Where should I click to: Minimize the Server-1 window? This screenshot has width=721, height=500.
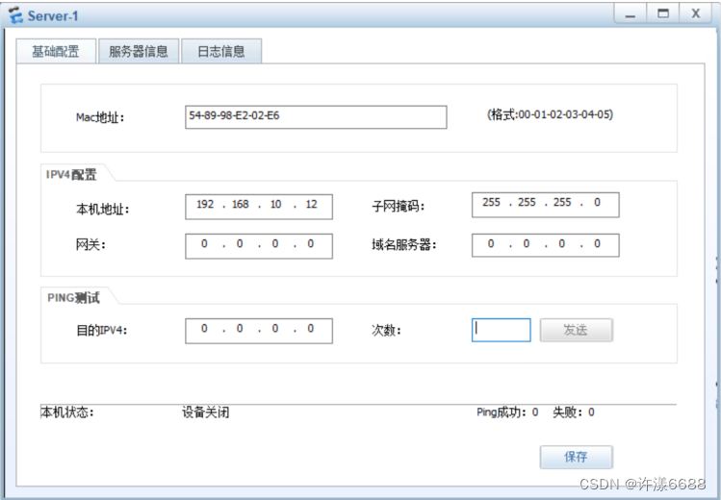630,13
